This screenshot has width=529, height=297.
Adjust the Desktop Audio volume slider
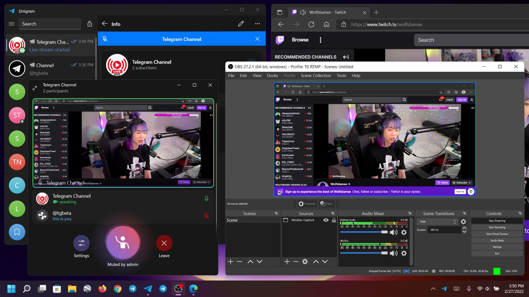384,232
